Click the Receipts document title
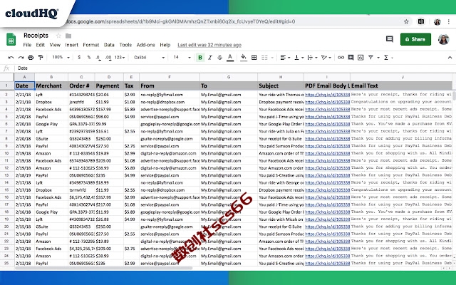456x285 pixels. click(x=36, y=36)
